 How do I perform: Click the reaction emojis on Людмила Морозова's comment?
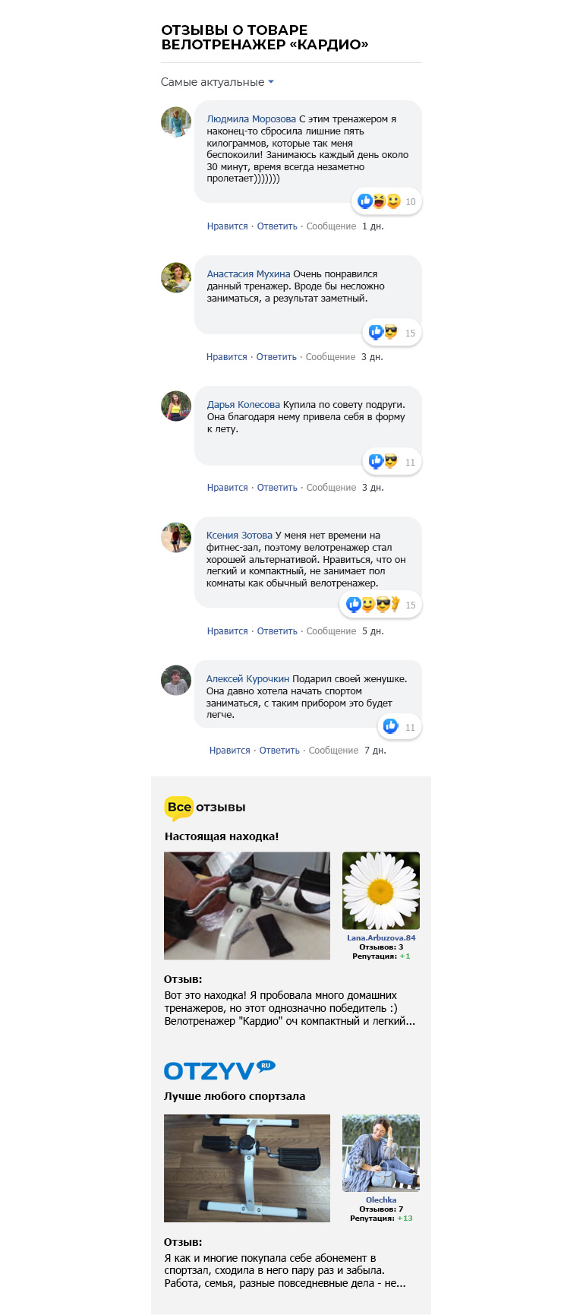coord(379,201)
